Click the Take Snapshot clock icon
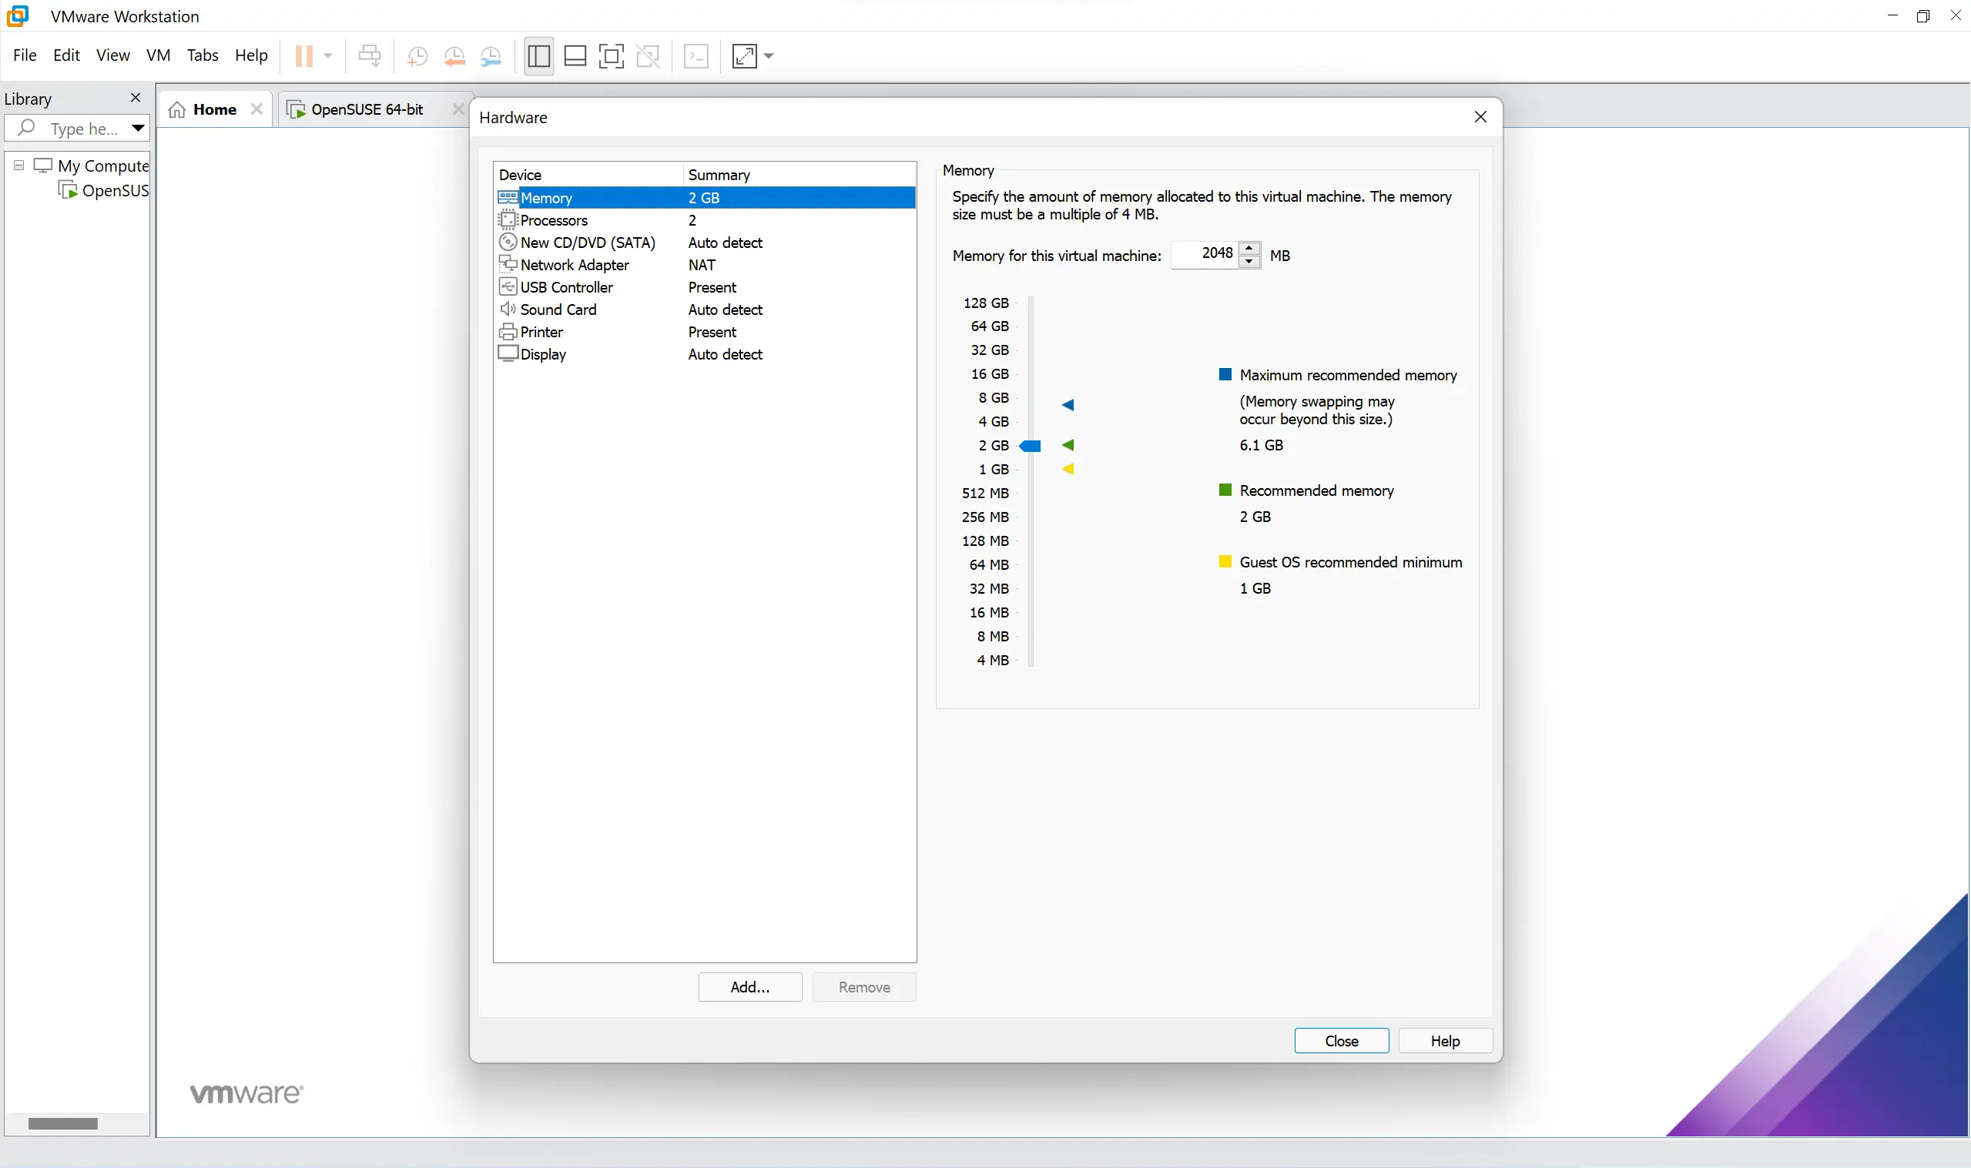The height and width of the screenshot is (1168, 1971). tap(417, 56)
